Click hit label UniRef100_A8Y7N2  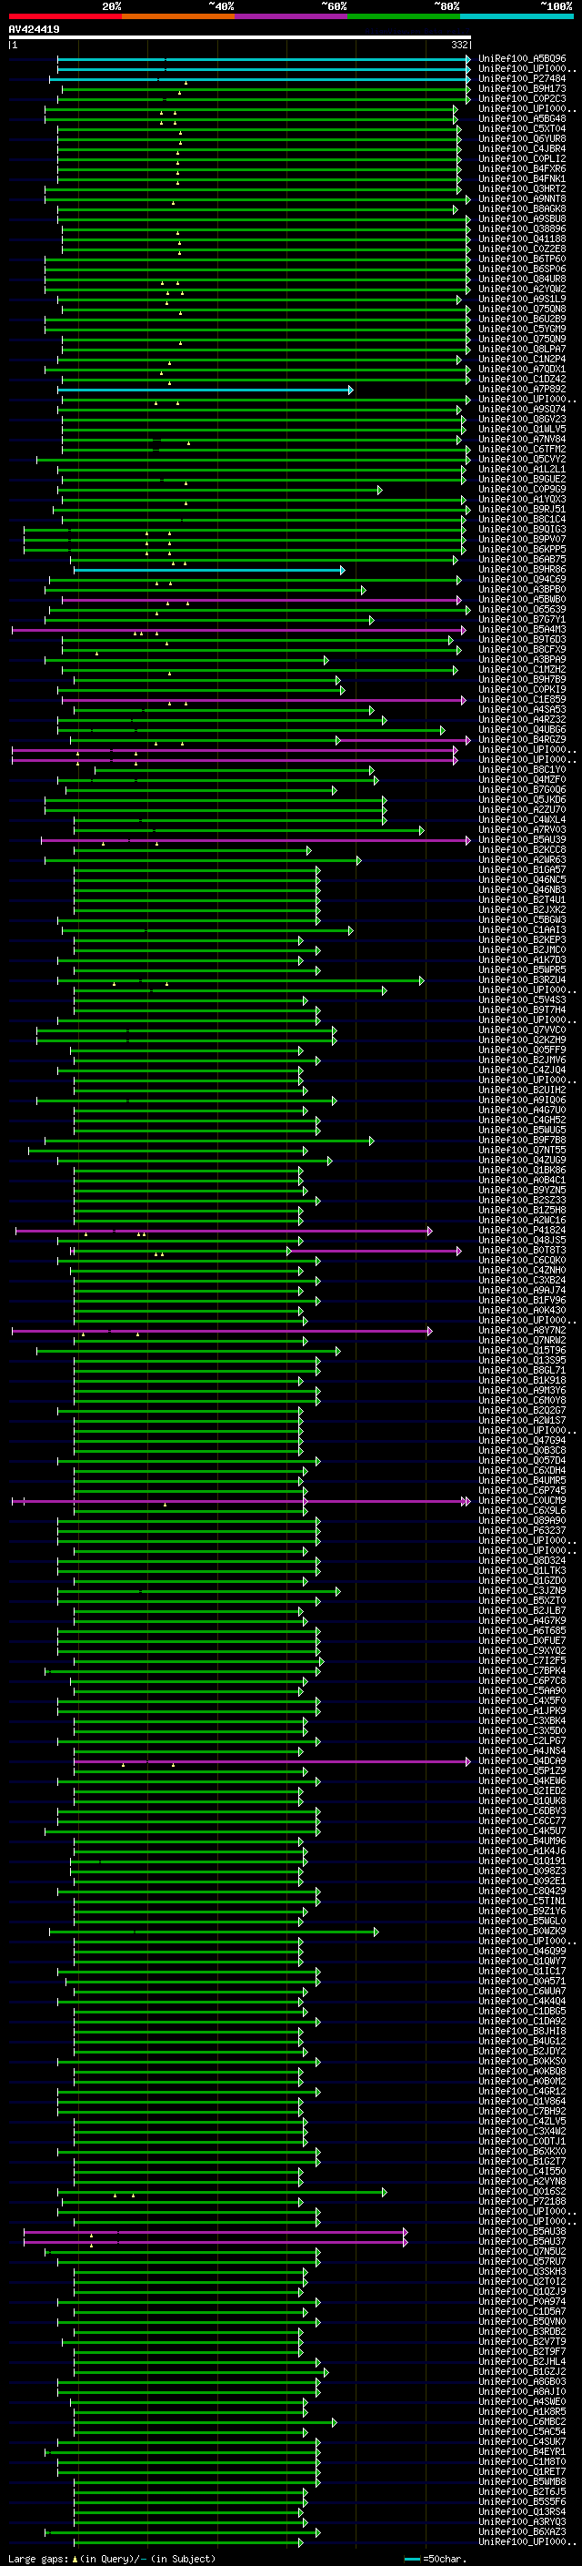[522, 1331]
